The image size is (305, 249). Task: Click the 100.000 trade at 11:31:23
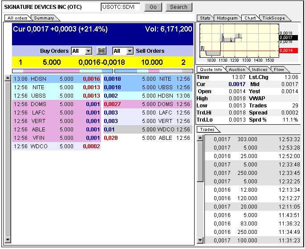[x=252, y=241]
